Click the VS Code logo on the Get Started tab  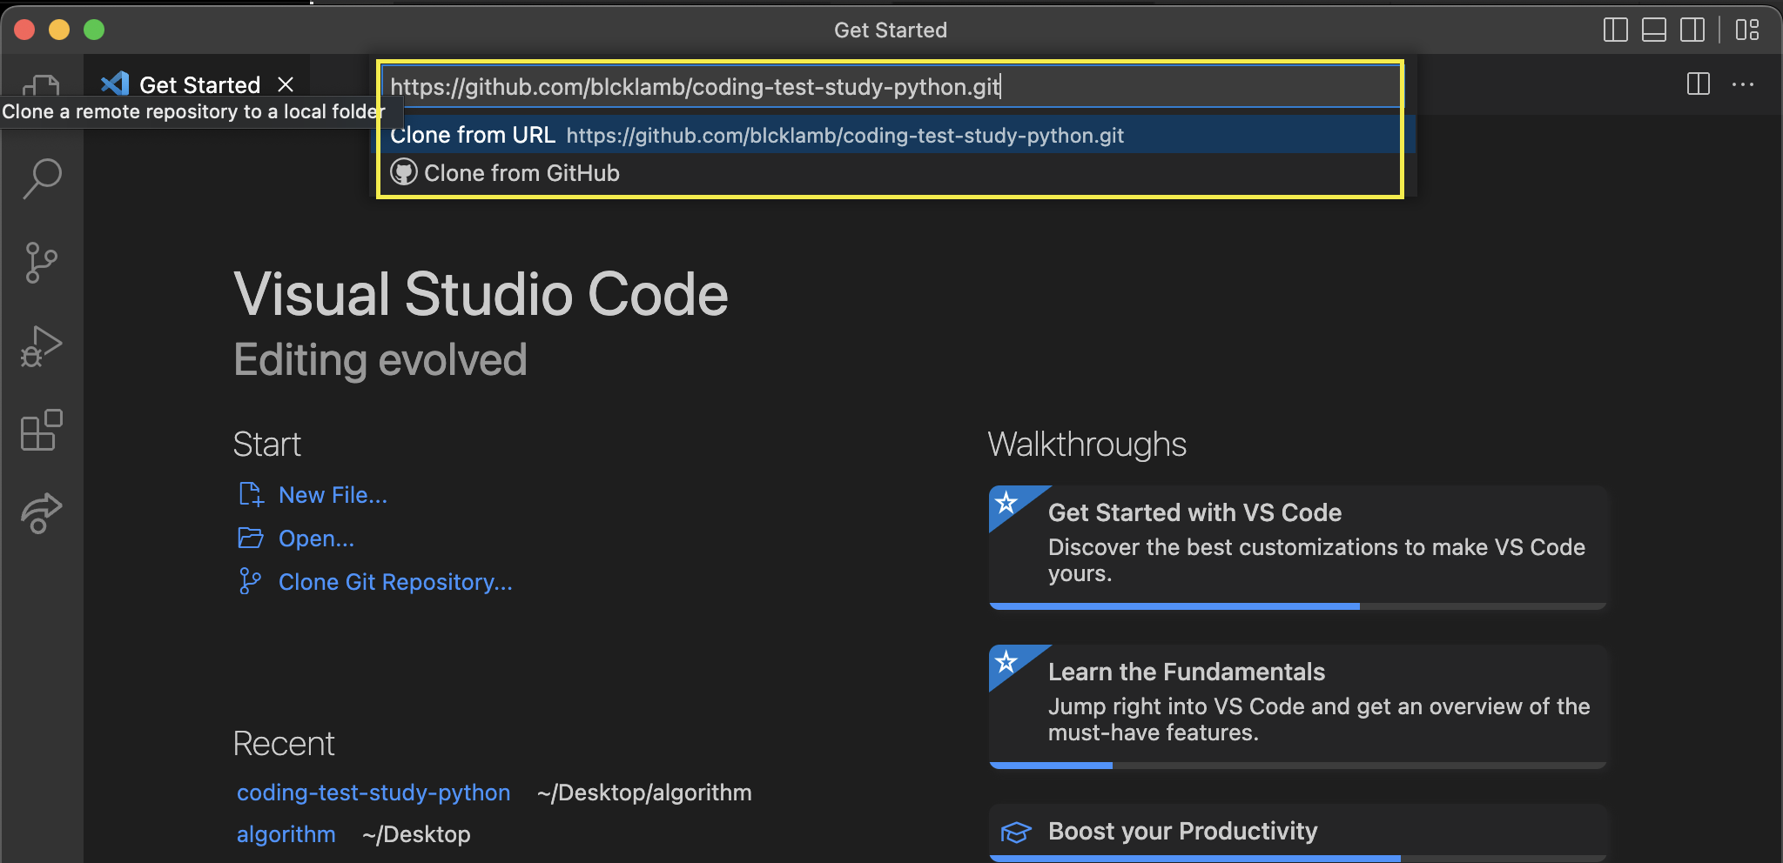(115, 84)
